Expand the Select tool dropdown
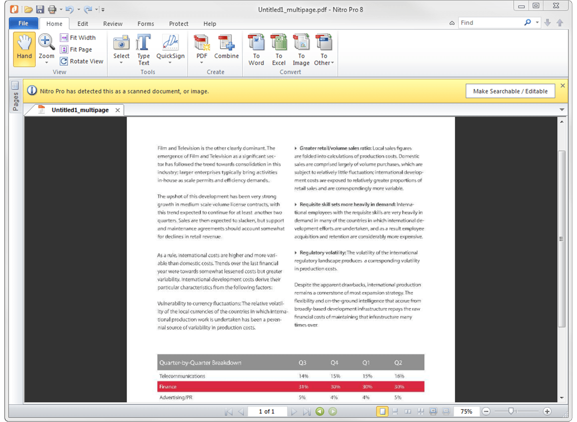Screen dimensions: 577x422 click(121, 62)
